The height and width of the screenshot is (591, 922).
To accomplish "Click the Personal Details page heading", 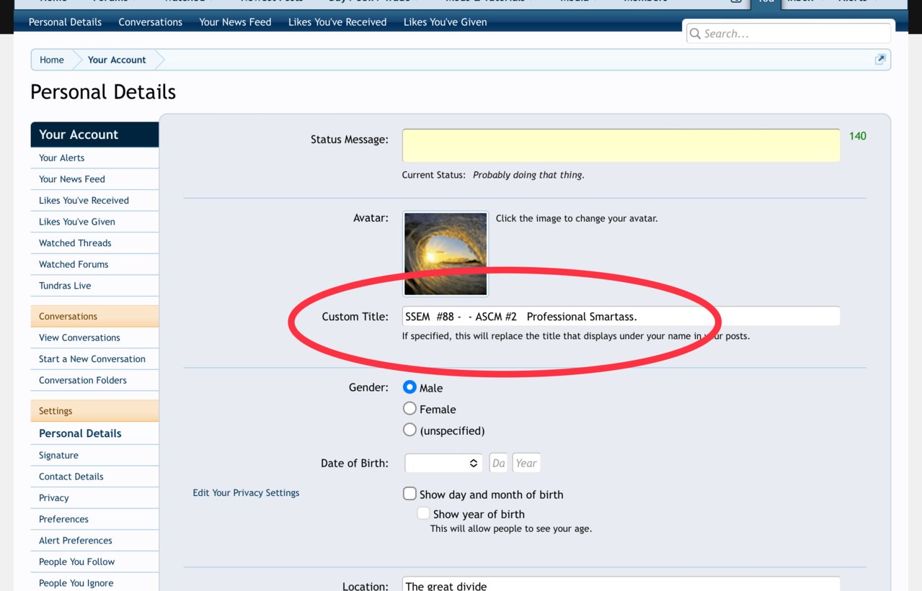I will point(103,92).
